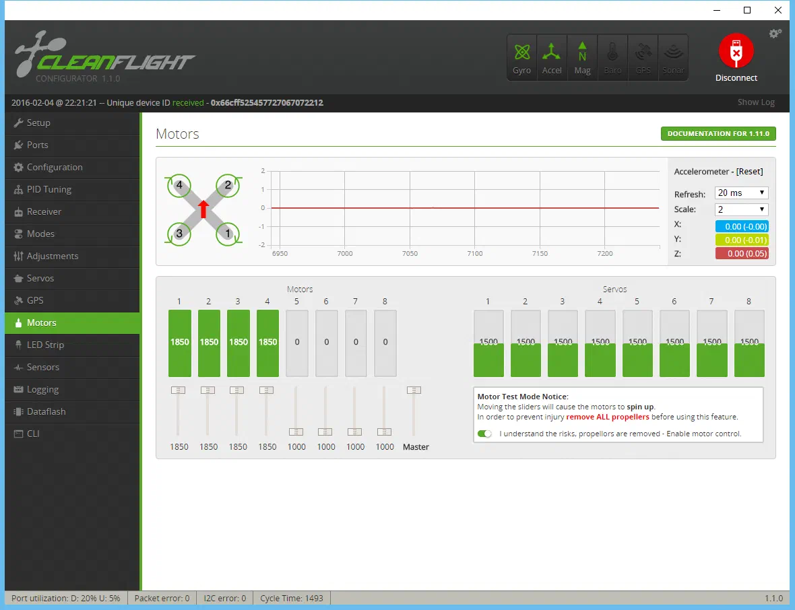Click the Logging sidebar icon
The width and height of the screenshot is (795, 610).
pos(19,389)
